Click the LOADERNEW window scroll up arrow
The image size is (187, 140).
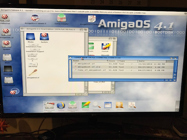(175, 74)
